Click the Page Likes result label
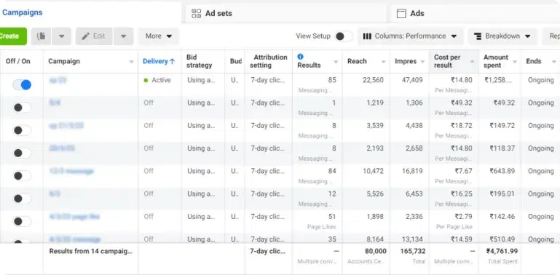560x275 pixels. click(321, 227)
